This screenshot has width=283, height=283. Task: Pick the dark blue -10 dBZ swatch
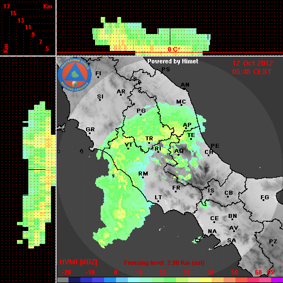pyautogui.click(x=87, y=280)
